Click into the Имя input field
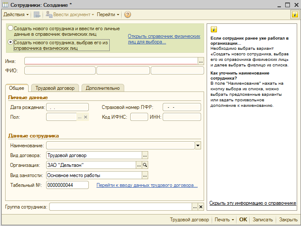The image size is (301, 226). point(111,61)
